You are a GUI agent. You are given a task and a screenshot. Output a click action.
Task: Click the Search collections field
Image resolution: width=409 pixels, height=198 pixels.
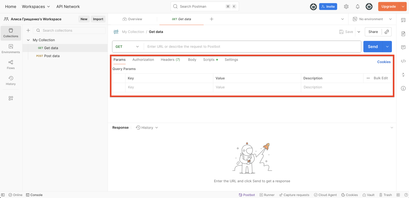click(69, 31)
